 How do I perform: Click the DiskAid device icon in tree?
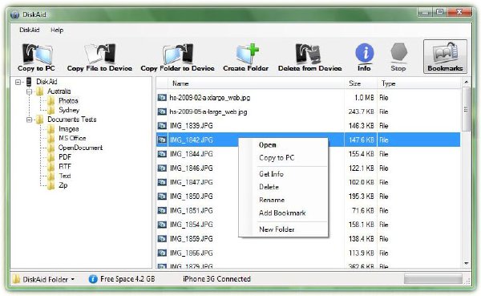(x=29, y=82)
